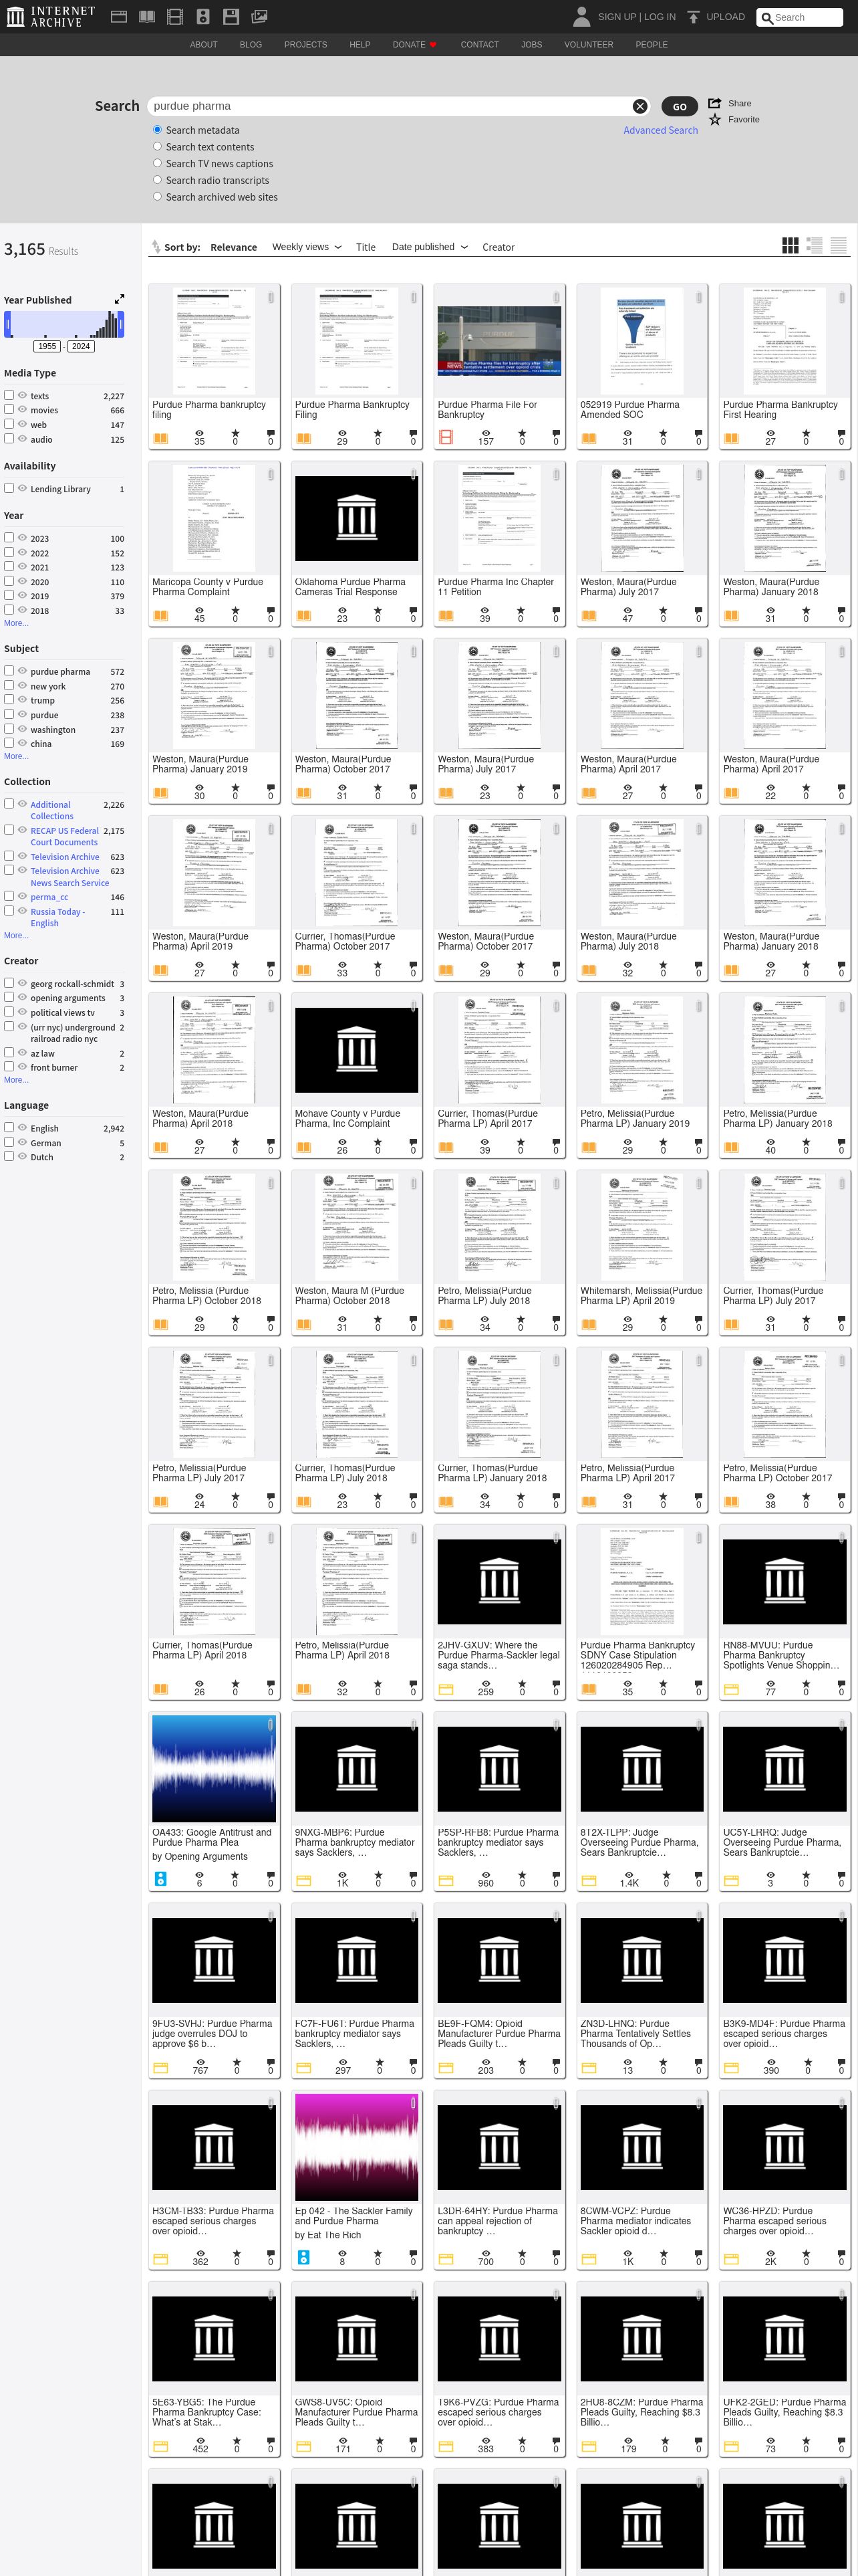The image size is (858, 2576).
Task: Click the top-right Search box
Action: tap(800, 17)
